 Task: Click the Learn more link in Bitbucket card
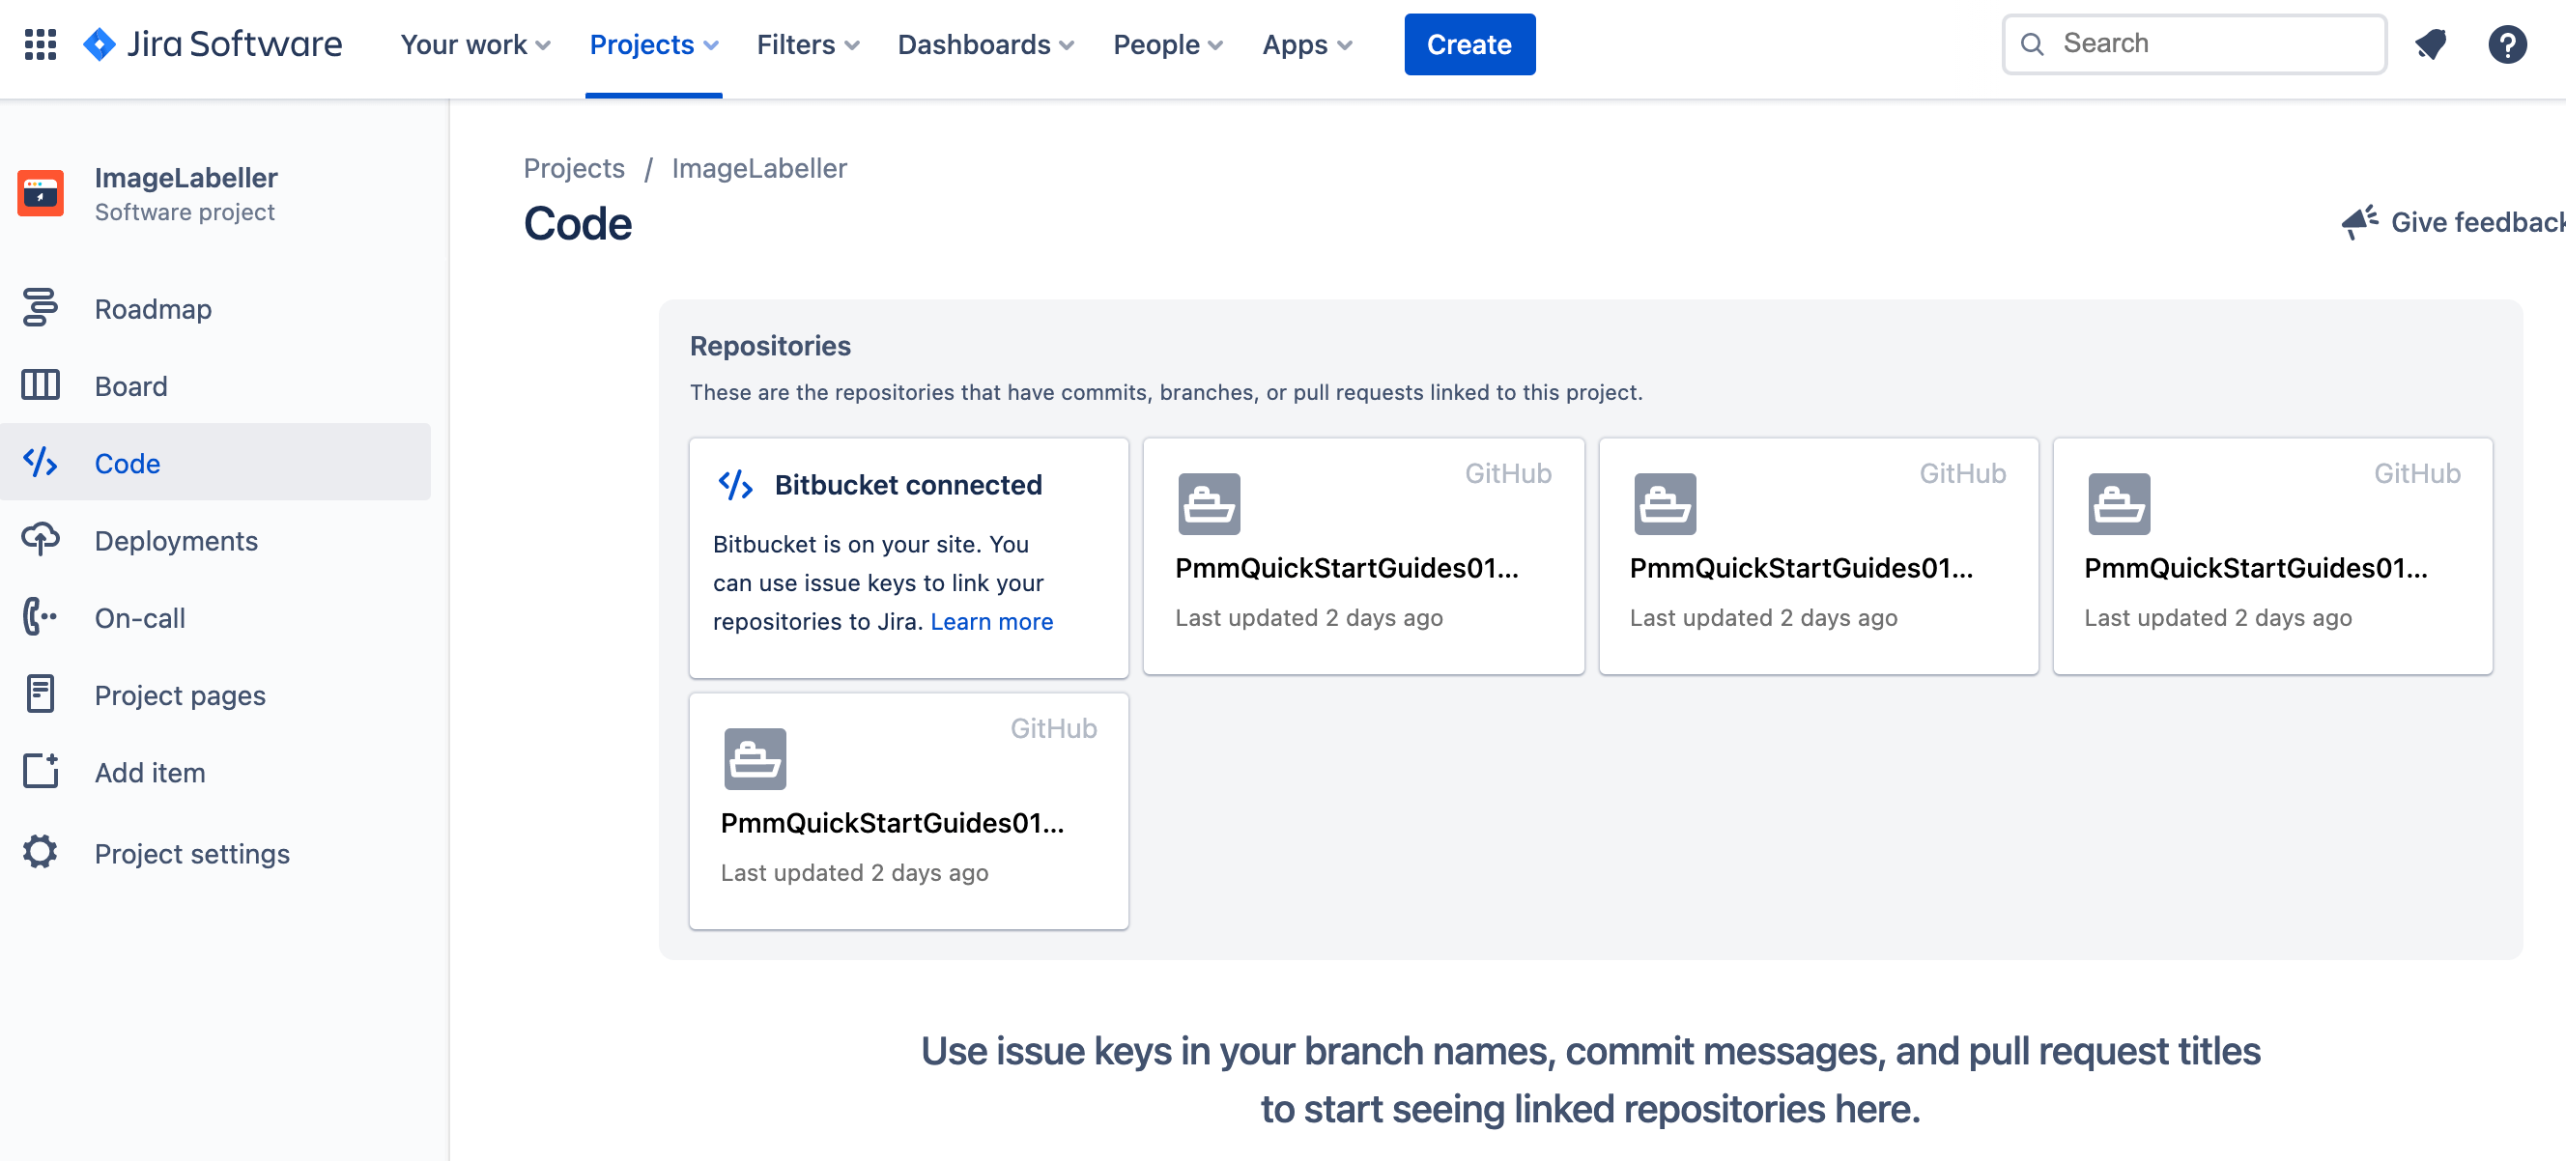pos(993,620)
